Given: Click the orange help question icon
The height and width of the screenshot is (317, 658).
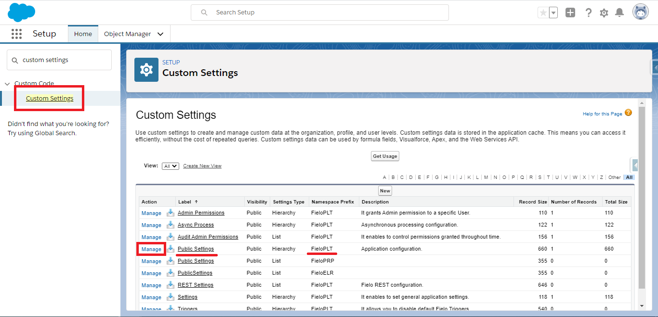Looking at the screenshot, I should click(x=628, y=113).
